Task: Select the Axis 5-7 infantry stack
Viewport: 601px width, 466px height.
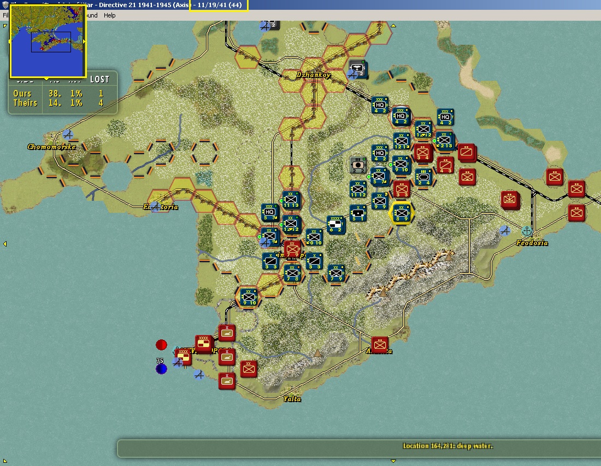Action: pyautogui.click(x=380, y=177)
